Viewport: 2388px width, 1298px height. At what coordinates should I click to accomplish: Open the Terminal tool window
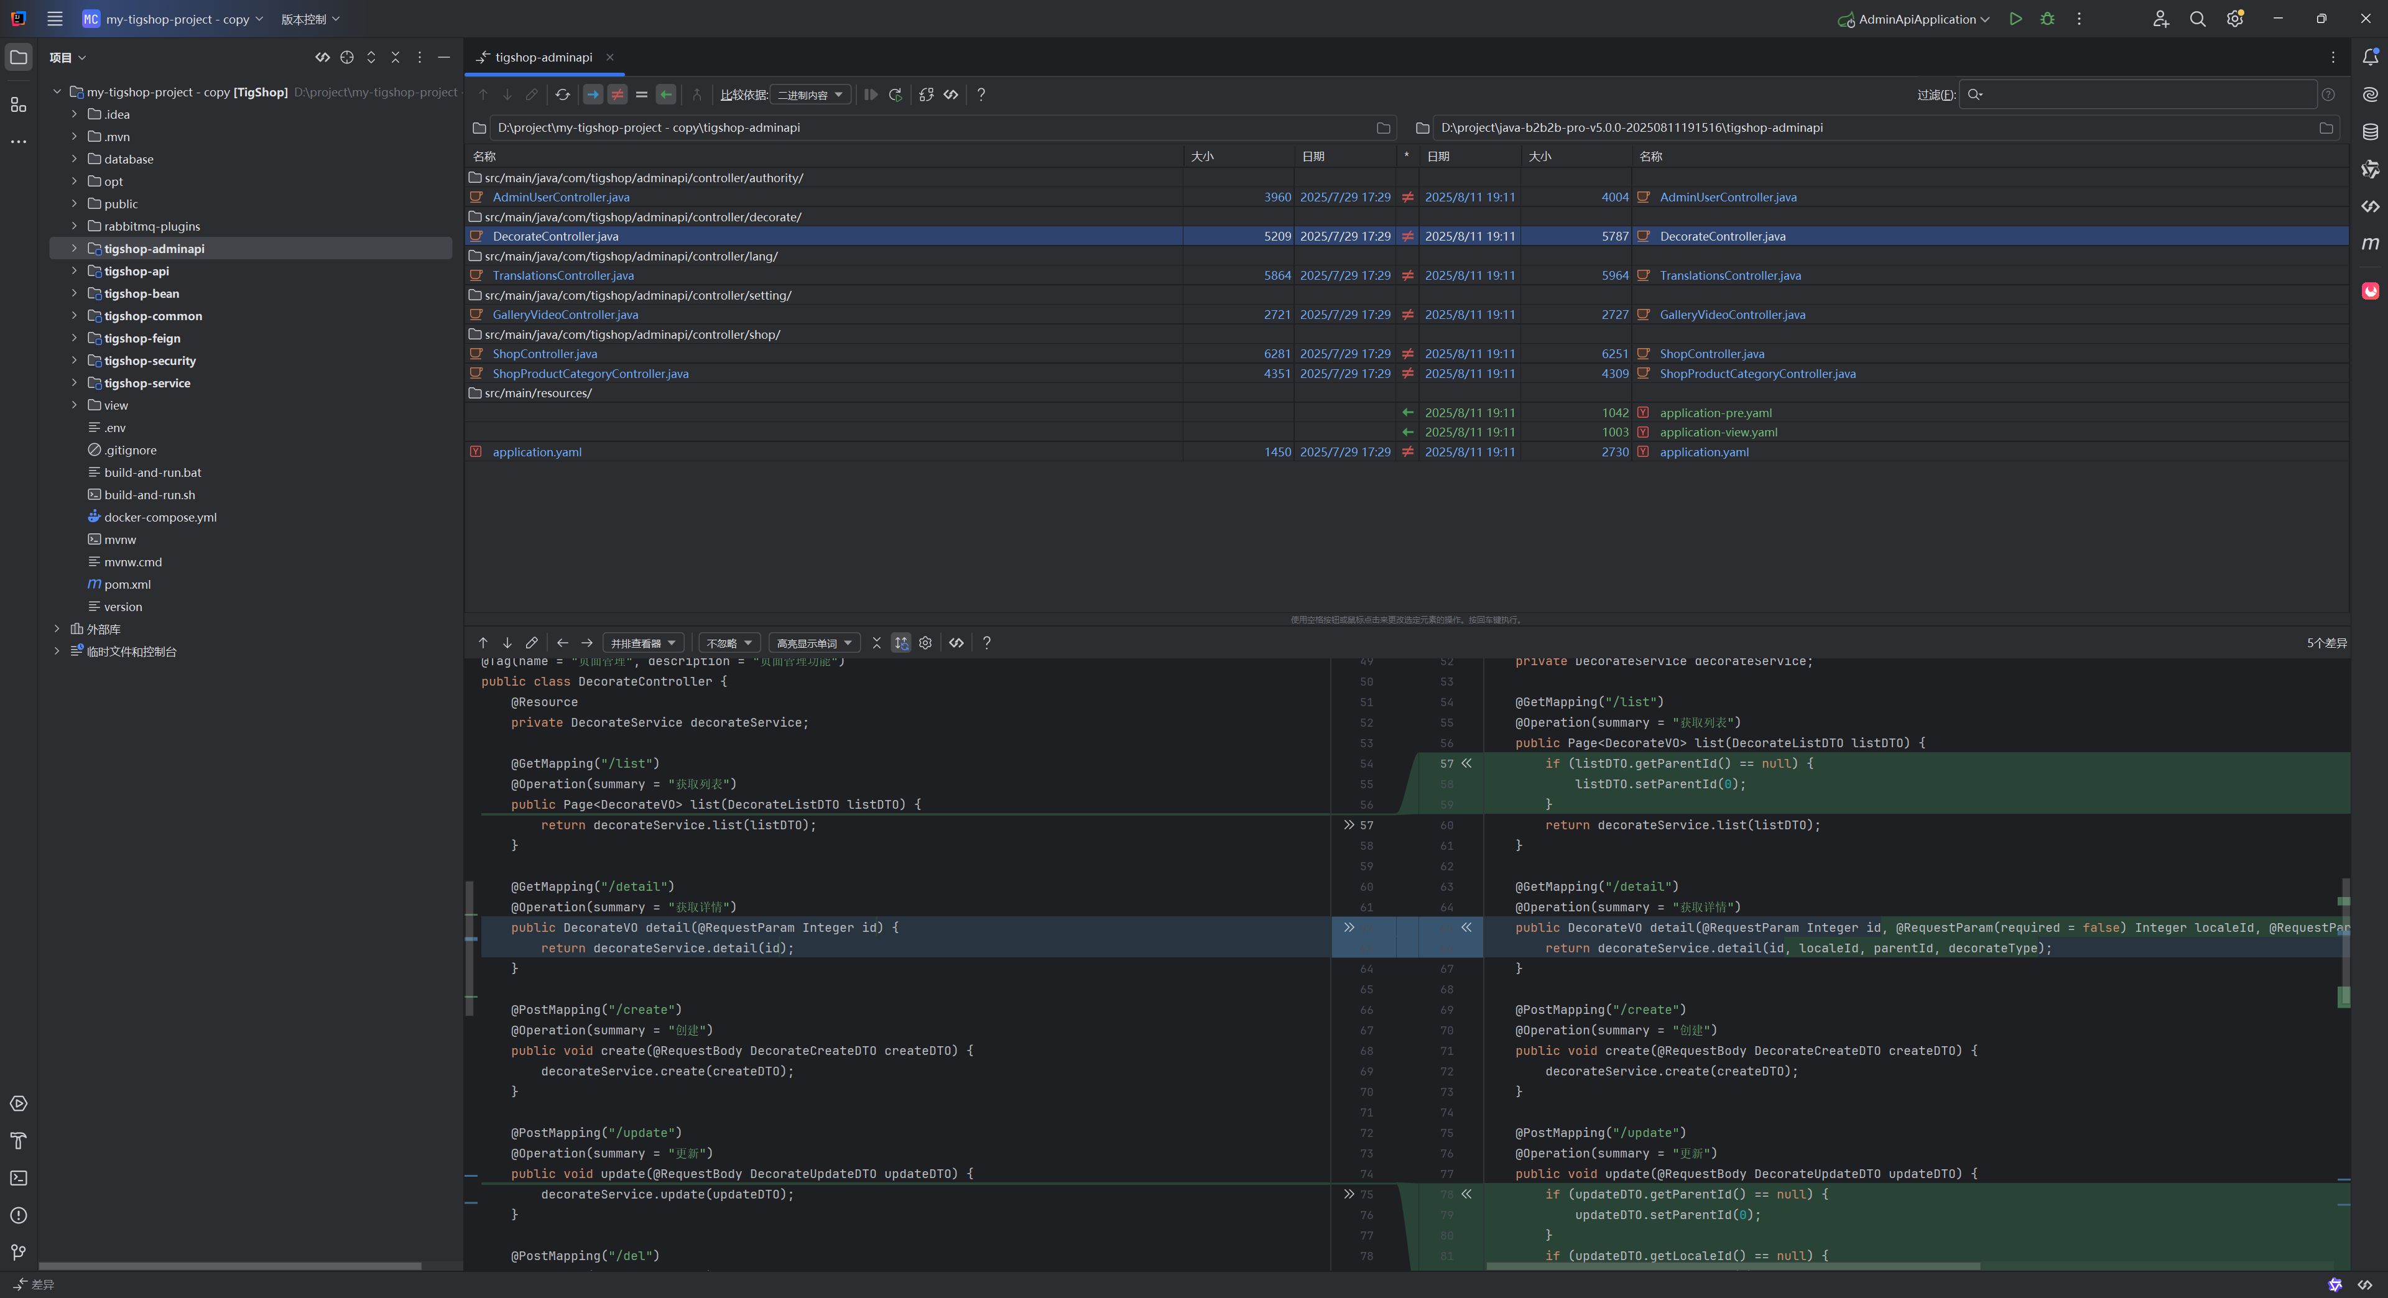19,1177
